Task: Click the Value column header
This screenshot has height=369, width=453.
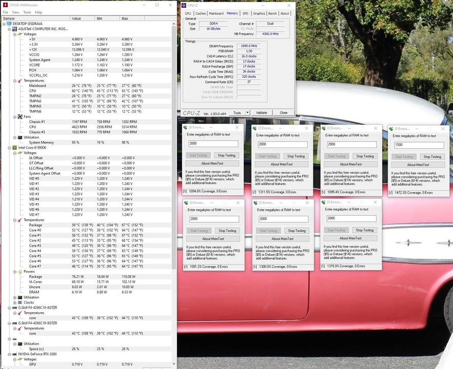Action: 82,18
